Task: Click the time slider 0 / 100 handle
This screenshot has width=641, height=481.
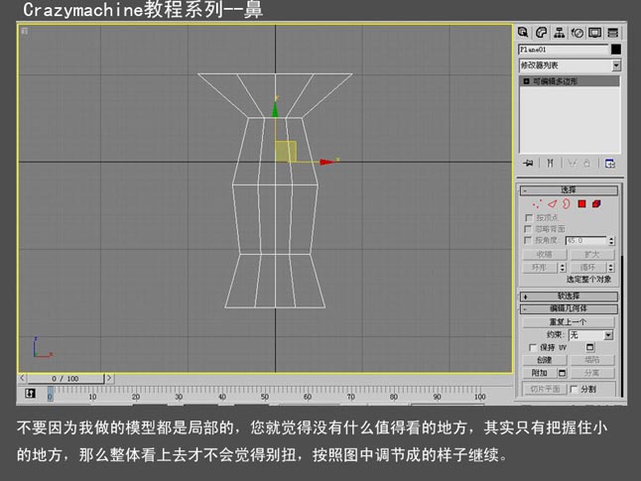Action: coord(65,379)
